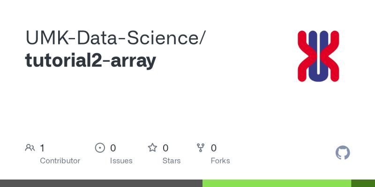Click the stars count of 0

pos(165,148)
